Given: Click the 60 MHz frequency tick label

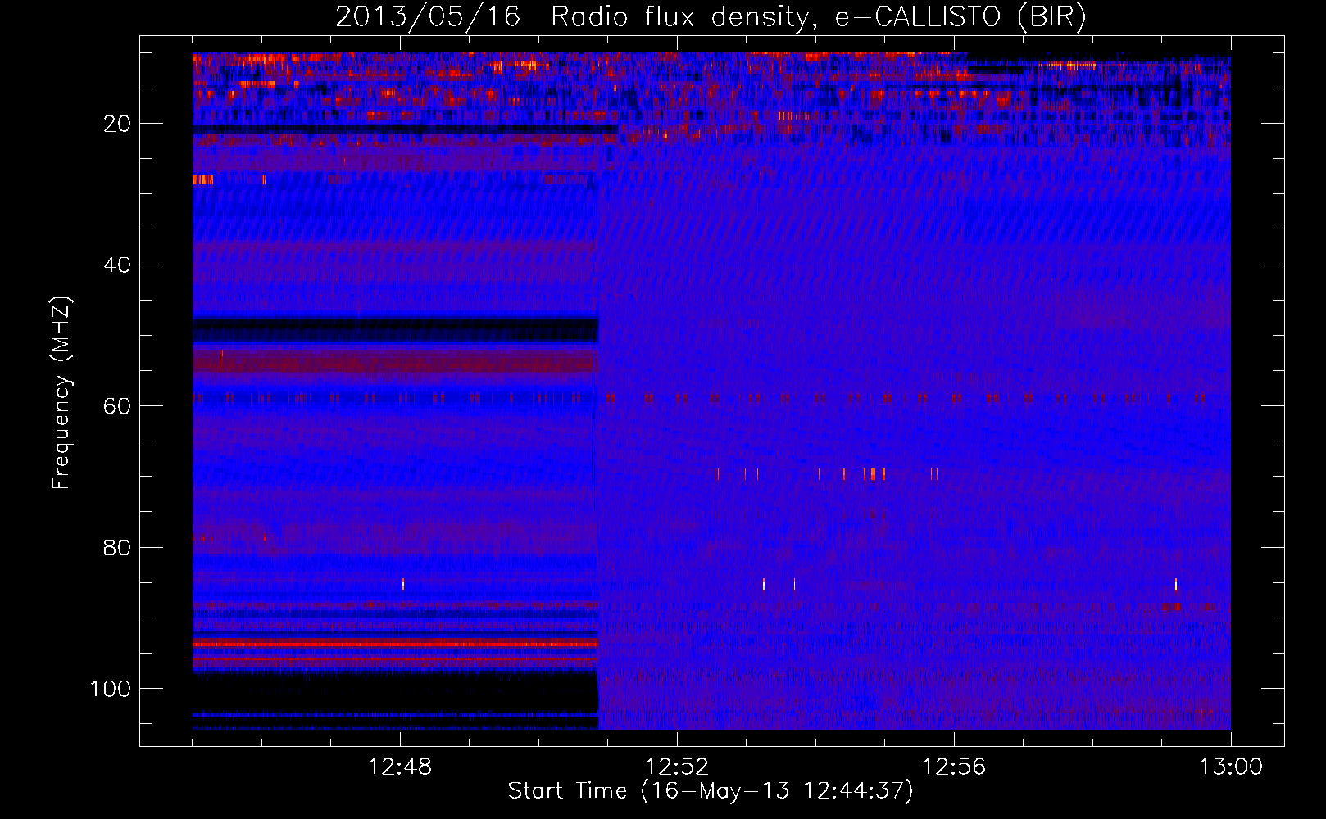Looking at the screenshot, I should click(117, 406).
